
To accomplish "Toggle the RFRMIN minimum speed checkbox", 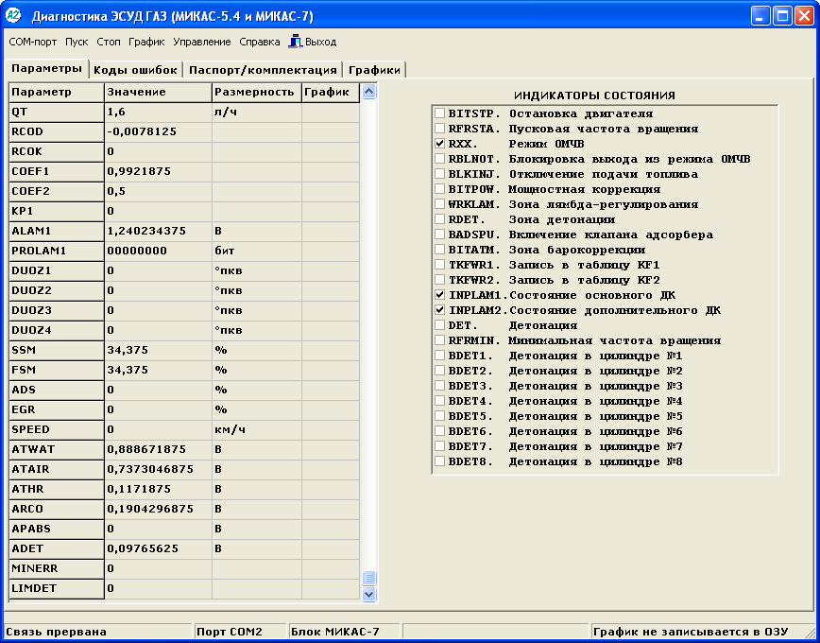I will click(440, 340).
